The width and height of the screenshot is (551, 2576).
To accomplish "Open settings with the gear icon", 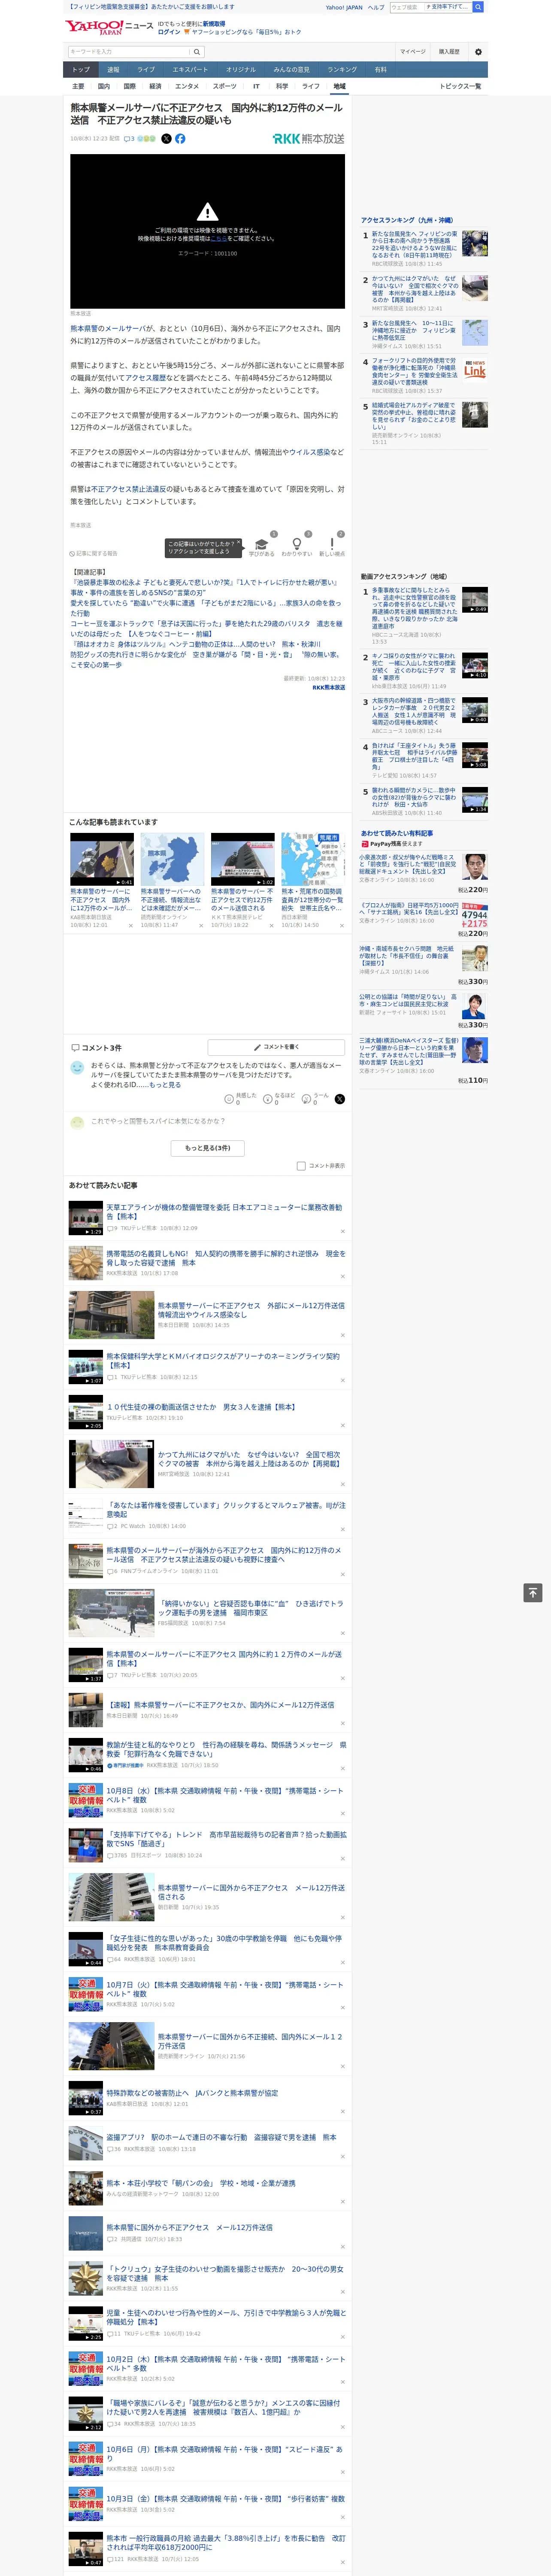I will (x=477, y=51).
